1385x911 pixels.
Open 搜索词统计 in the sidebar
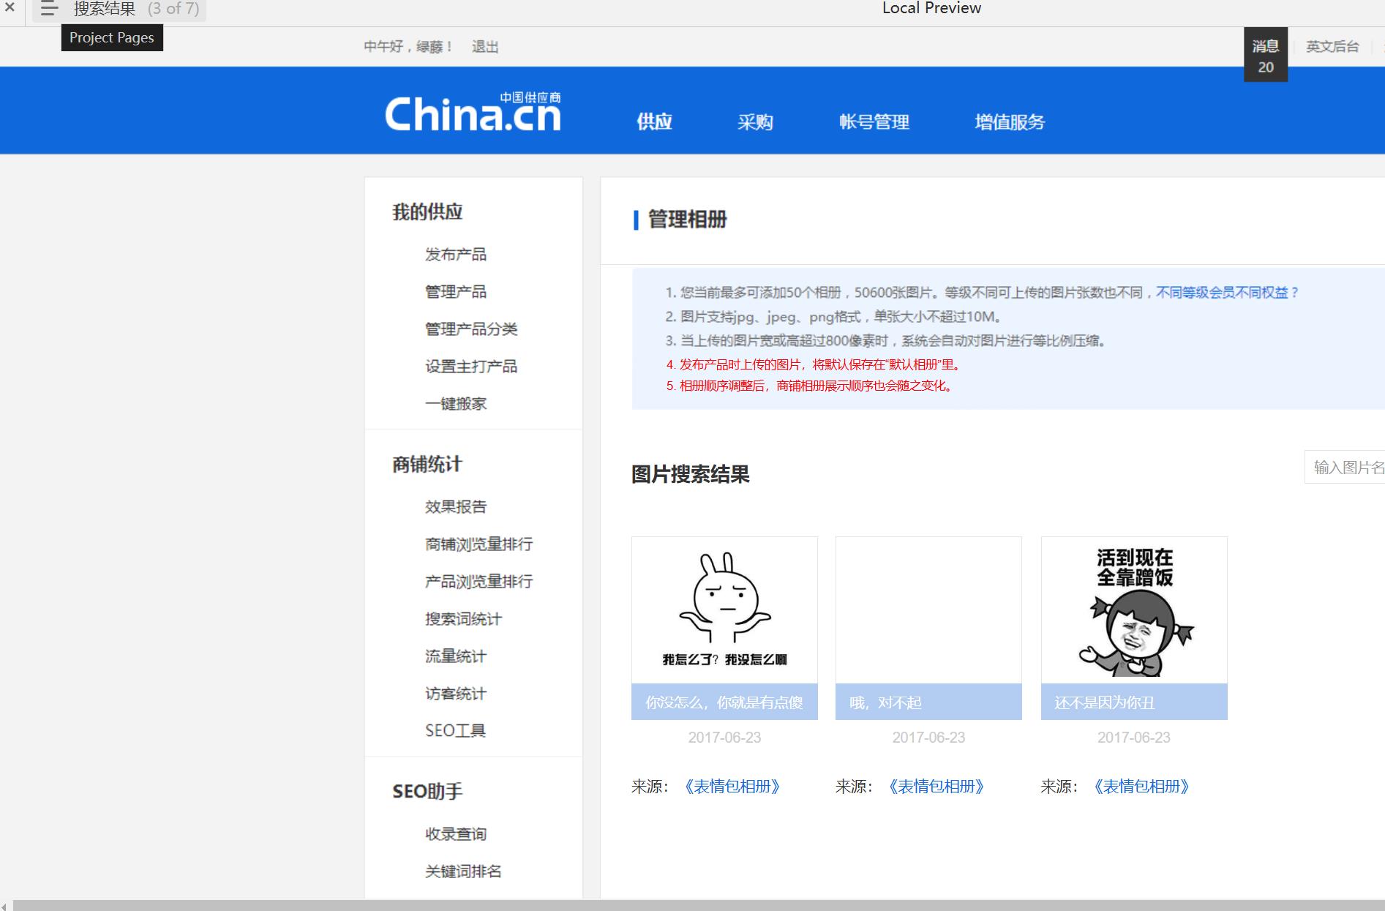click(x=463, y=619)
